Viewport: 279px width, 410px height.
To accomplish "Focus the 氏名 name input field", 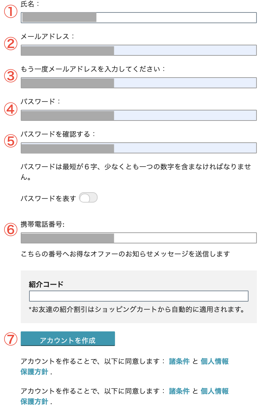I will point(138,18).
